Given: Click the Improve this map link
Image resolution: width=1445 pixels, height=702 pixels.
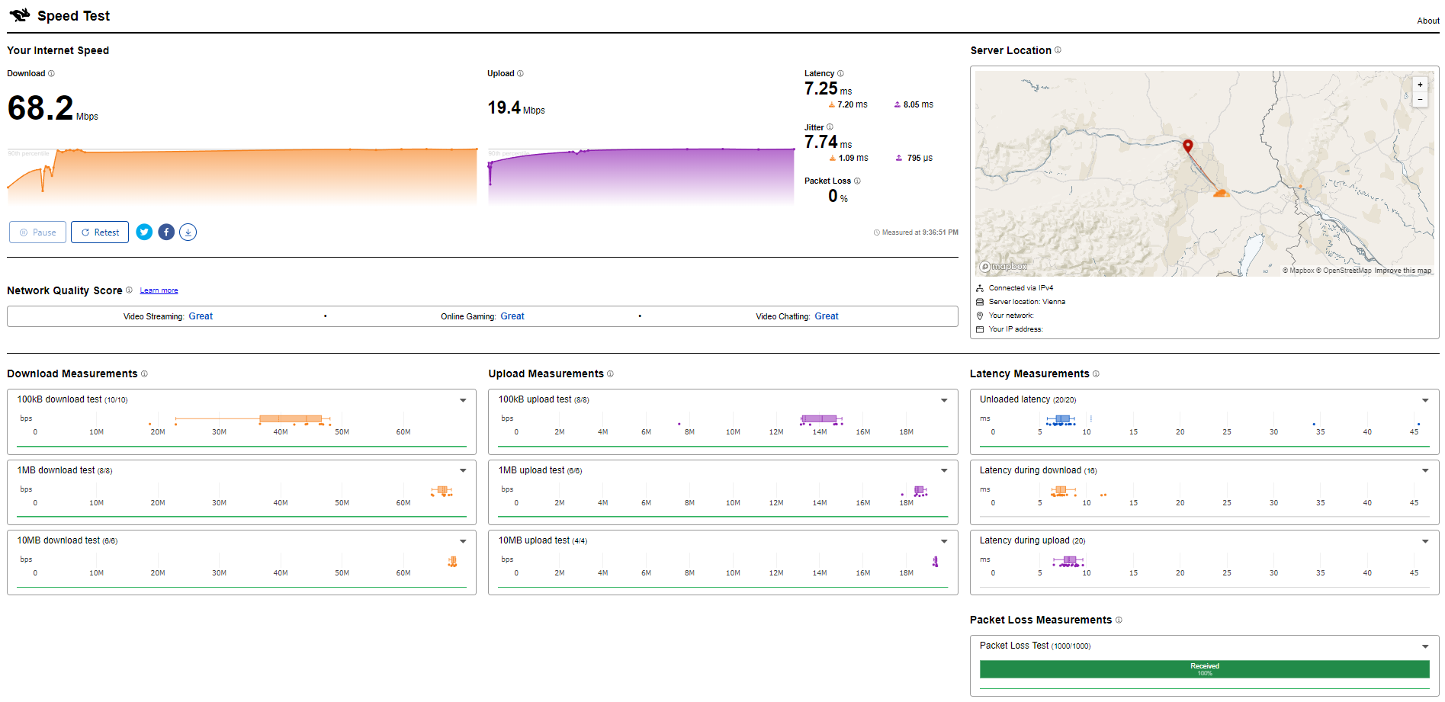Looking at the screenshot, I should coord(1403,270).
